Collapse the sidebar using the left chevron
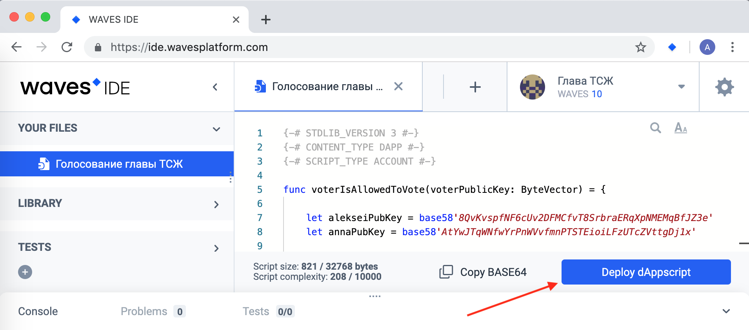The width and height of the screenshot is (749, 330). click(215, 87)
